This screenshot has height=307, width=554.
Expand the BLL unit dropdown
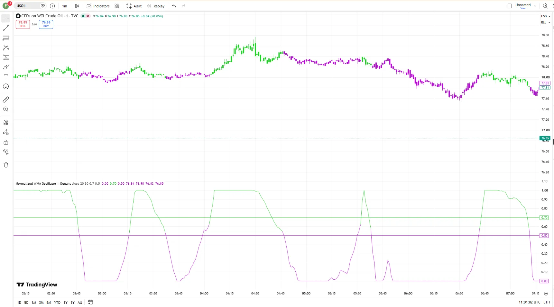pyautogui.click(x=546, y=22)
